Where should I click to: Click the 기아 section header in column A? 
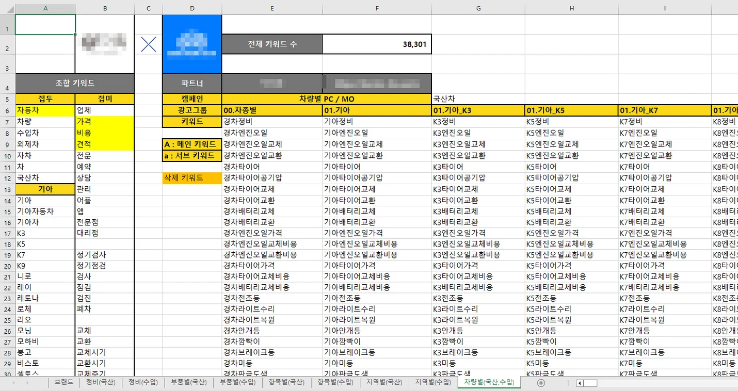pyautogui.click(x=45, y=189)
